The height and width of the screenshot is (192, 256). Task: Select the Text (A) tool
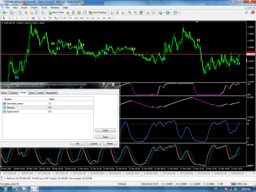click(44, 18)
